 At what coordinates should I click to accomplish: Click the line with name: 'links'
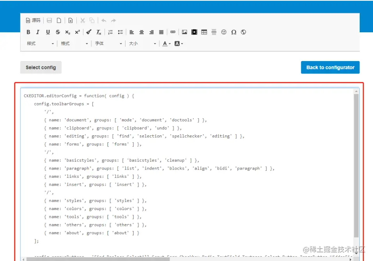[x=93, y=177]
